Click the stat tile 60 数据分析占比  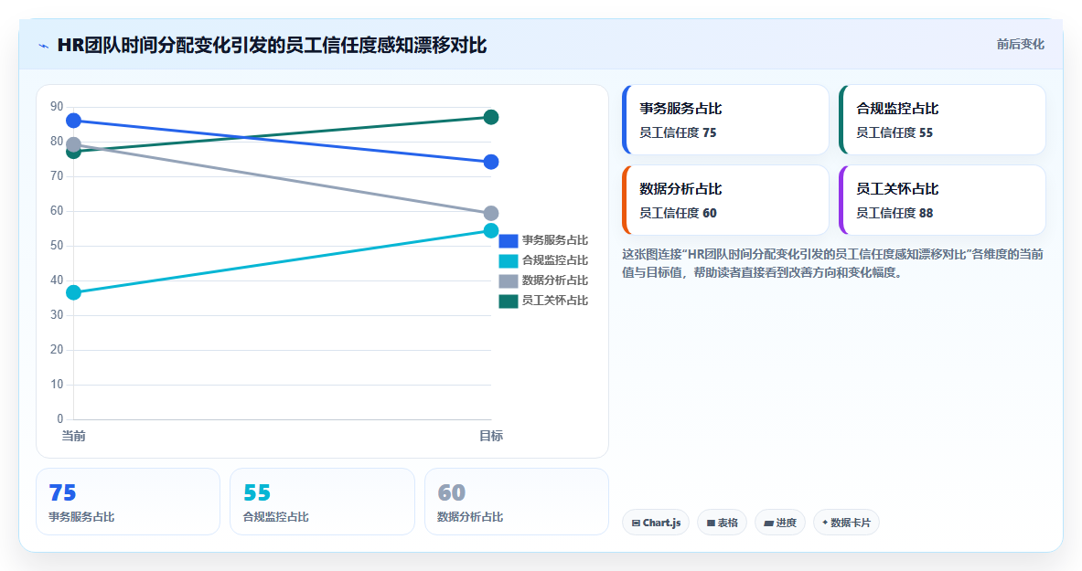[x=516, y=502]
